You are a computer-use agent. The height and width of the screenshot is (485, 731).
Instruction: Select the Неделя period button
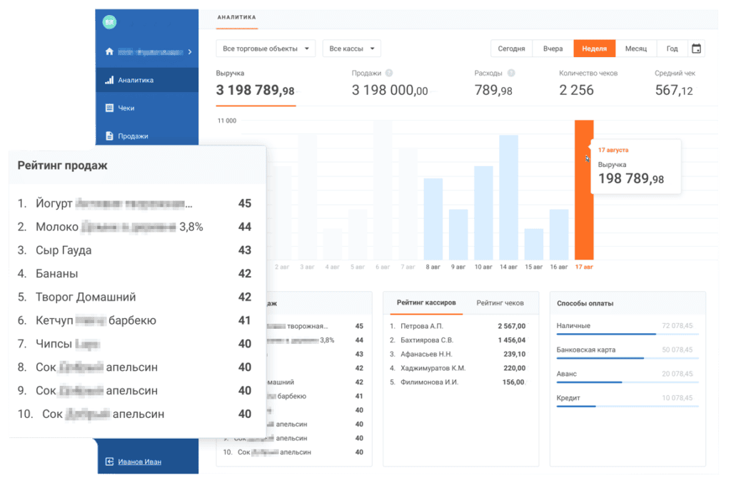595,48
